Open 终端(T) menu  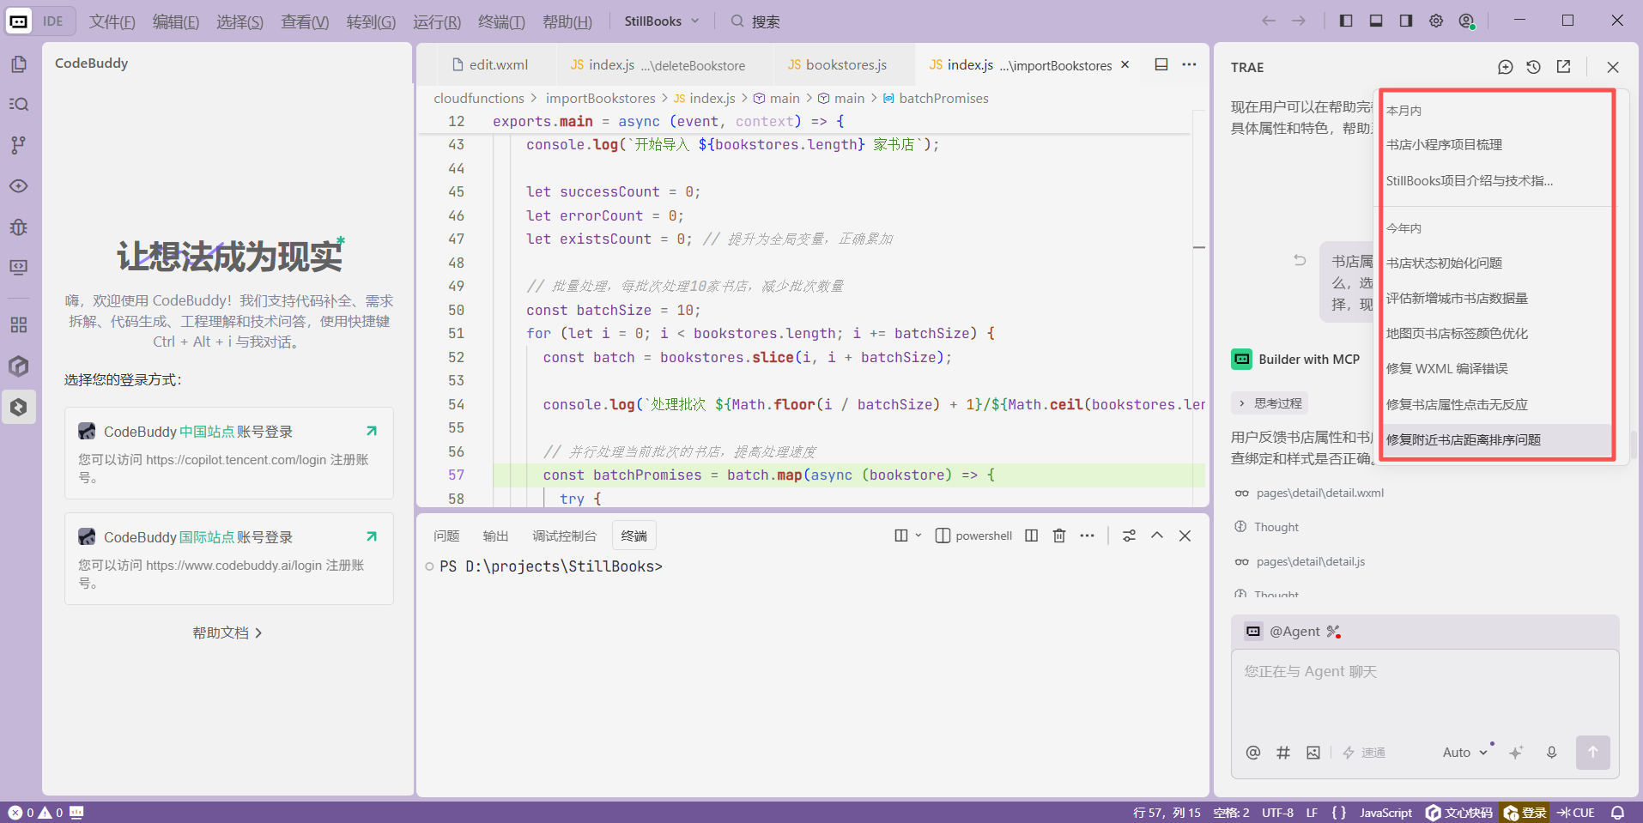pos(501,21)
